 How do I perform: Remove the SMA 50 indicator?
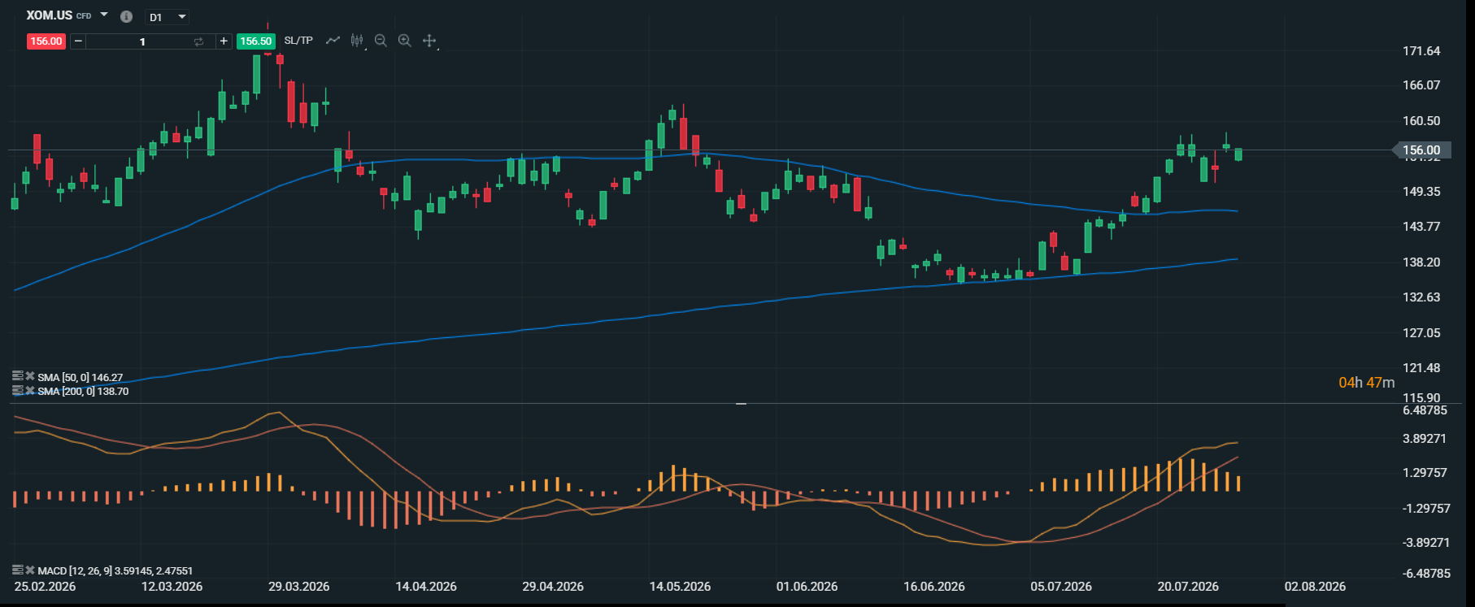(x=30, y=376)
